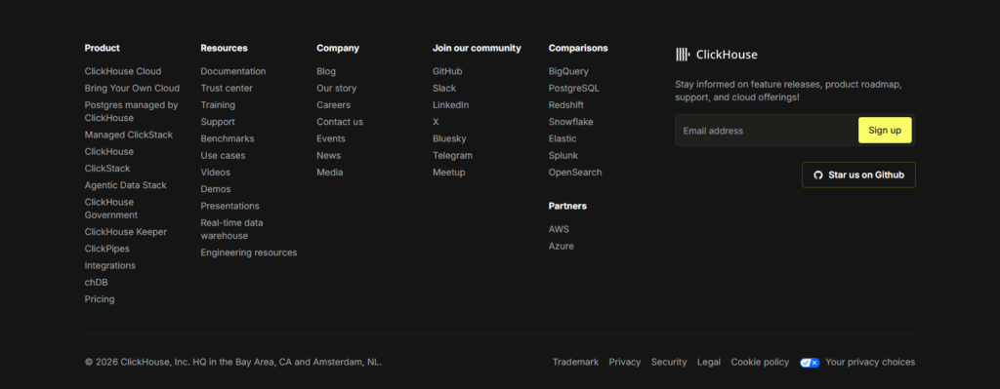Open the AWS partner link
This screenshot has height=389, width=1000.
(559, 229)
